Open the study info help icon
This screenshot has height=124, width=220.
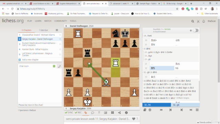click(126, 113)
